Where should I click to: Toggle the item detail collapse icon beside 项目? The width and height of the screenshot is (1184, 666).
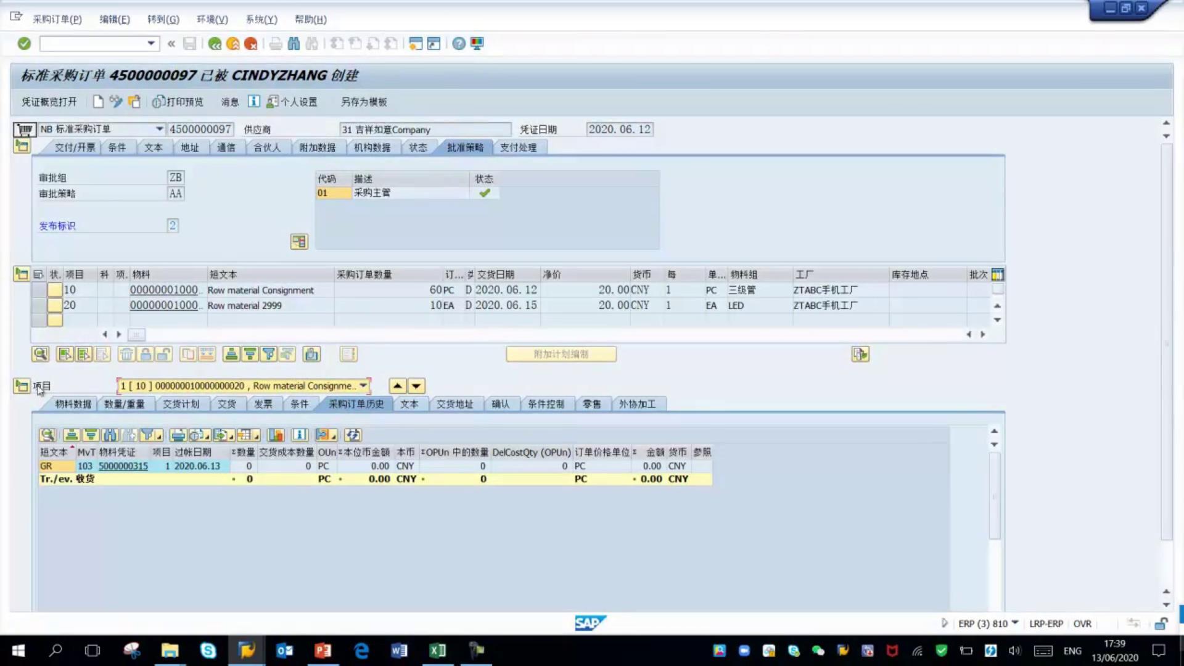tap(22, 386)
